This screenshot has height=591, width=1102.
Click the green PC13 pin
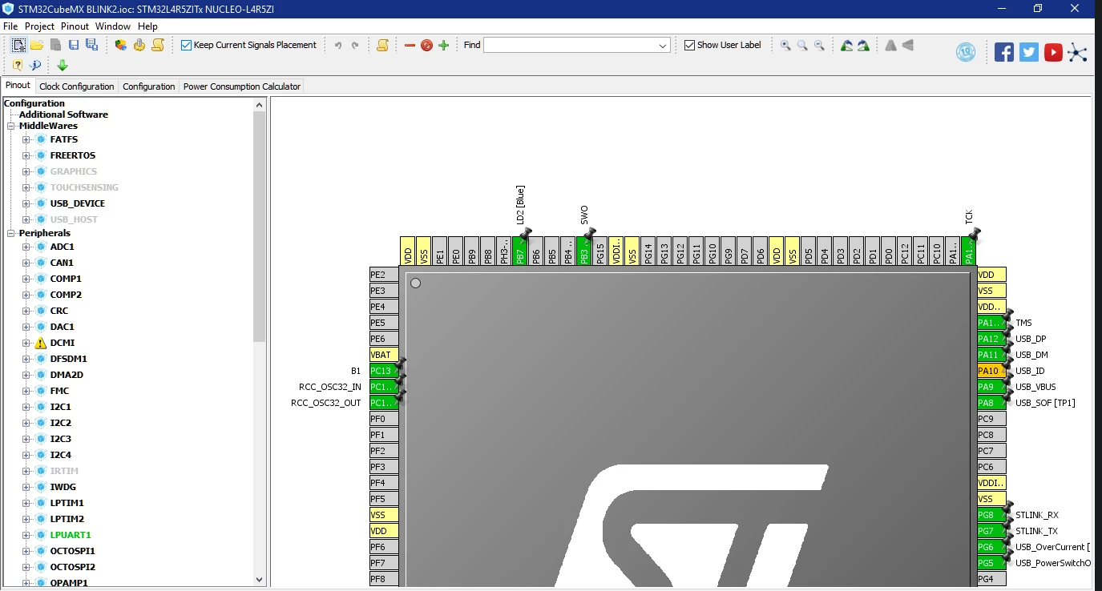tap(384, 371)
